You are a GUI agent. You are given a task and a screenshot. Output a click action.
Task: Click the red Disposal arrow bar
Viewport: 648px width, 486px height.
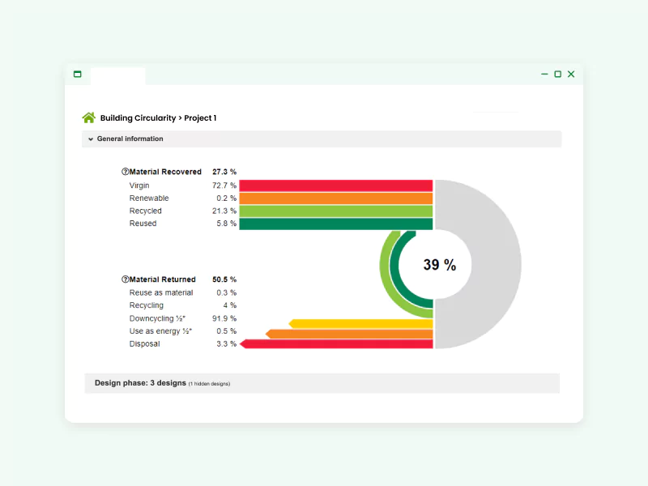pos(340,343)
